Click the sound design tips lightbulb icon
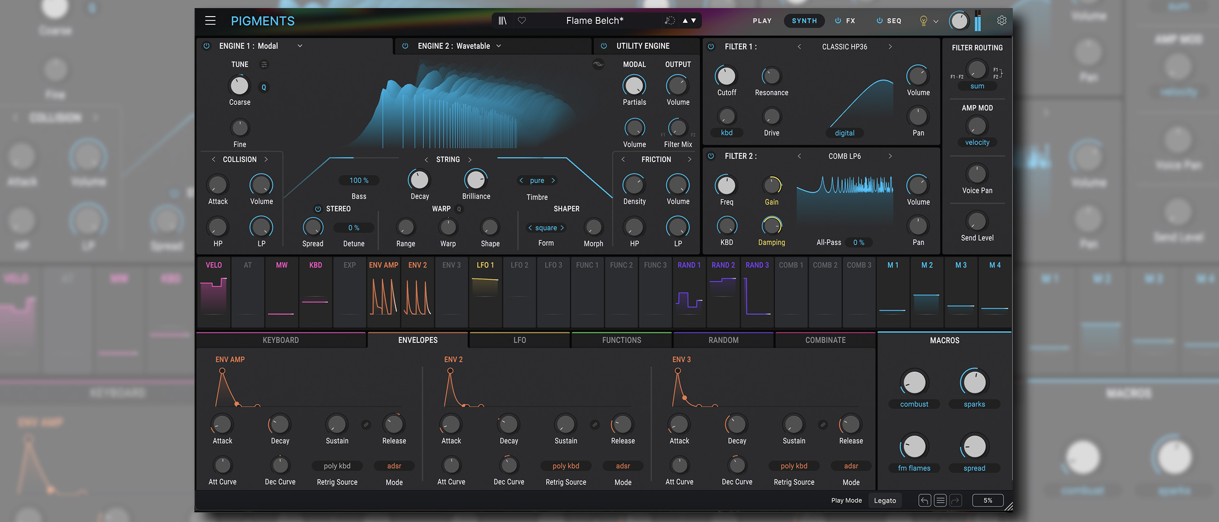Screen dimensions: 1219x522 [924, 20]
